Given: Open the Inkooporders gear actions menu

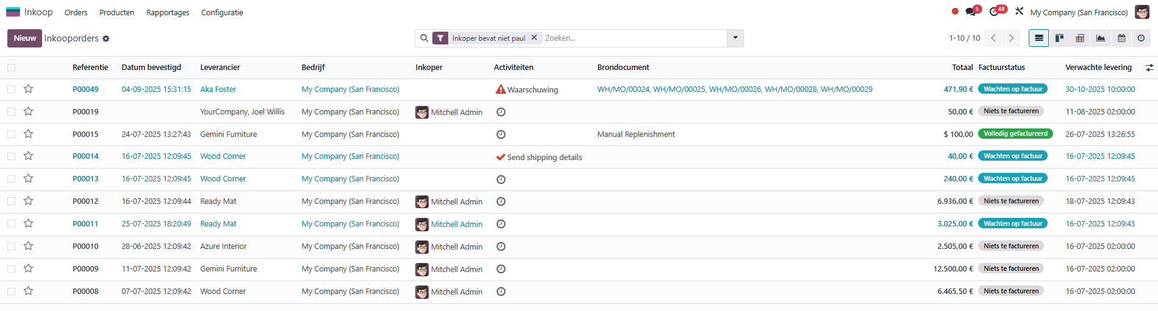Looking at the screenshot, I should (106, 38).
